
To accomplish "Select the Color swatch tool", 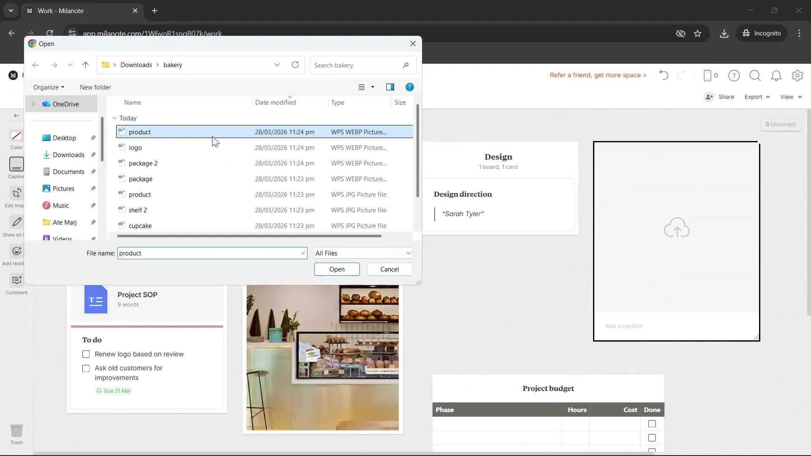I will tap(16, 136).
